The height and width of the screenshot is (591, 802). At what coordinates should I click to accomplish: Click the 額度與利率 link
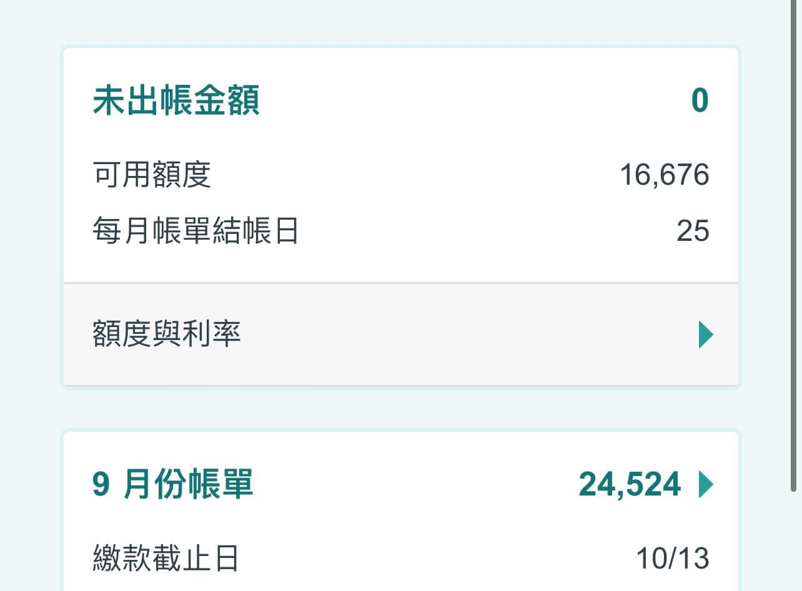[166, 334]
